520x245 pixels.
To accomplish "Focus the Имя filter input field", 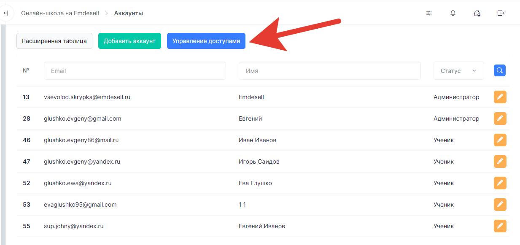I will [330, 71].
